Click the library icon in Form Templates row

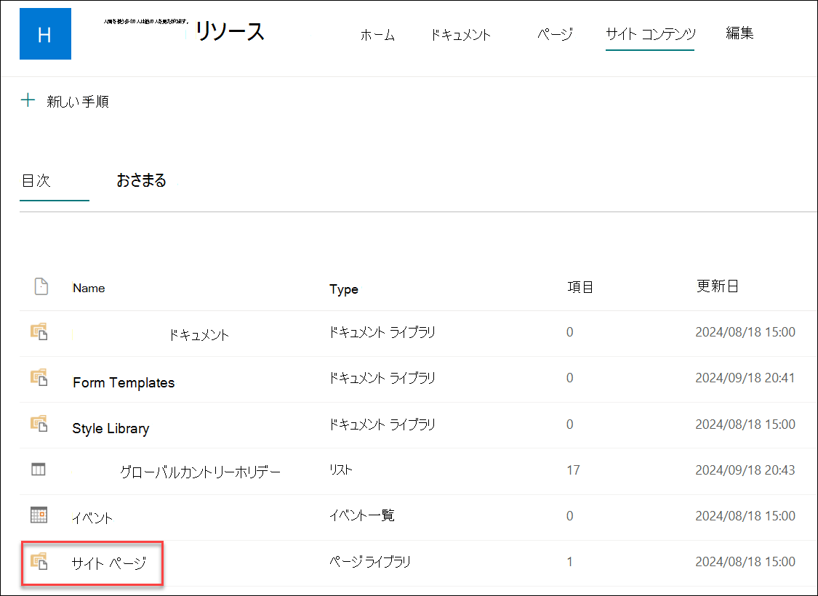coord(39,377)
